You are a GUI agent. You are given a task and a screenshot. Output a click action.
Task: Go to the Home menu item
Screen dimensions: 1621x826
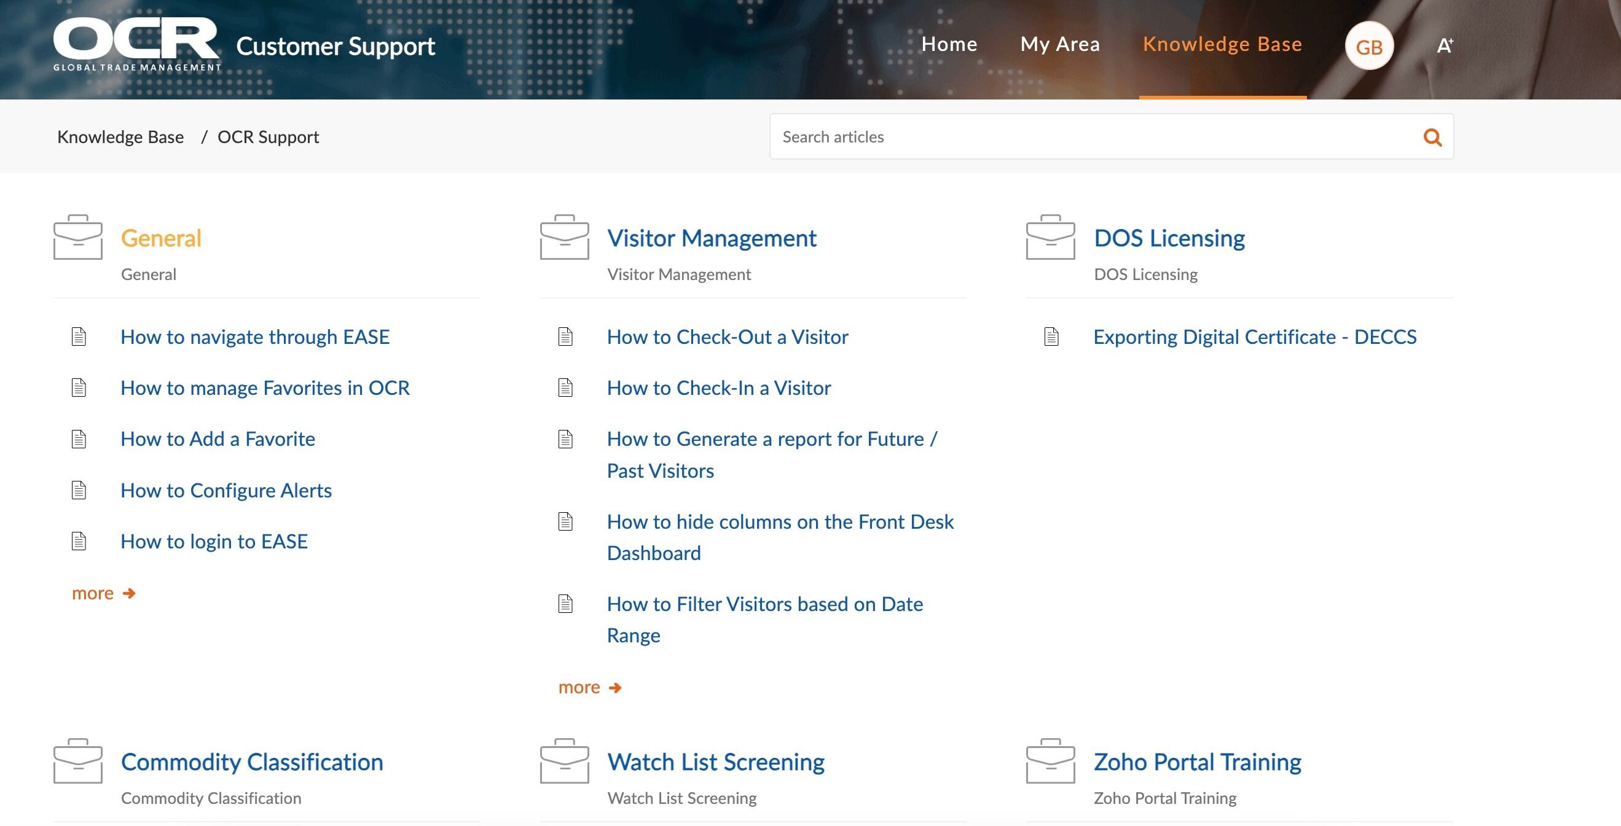click(949, 44)
